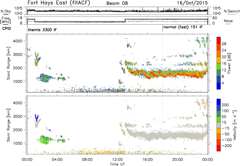
Task: Click the 'Freq. [MHz]' axis label
Action: [5, 20]
